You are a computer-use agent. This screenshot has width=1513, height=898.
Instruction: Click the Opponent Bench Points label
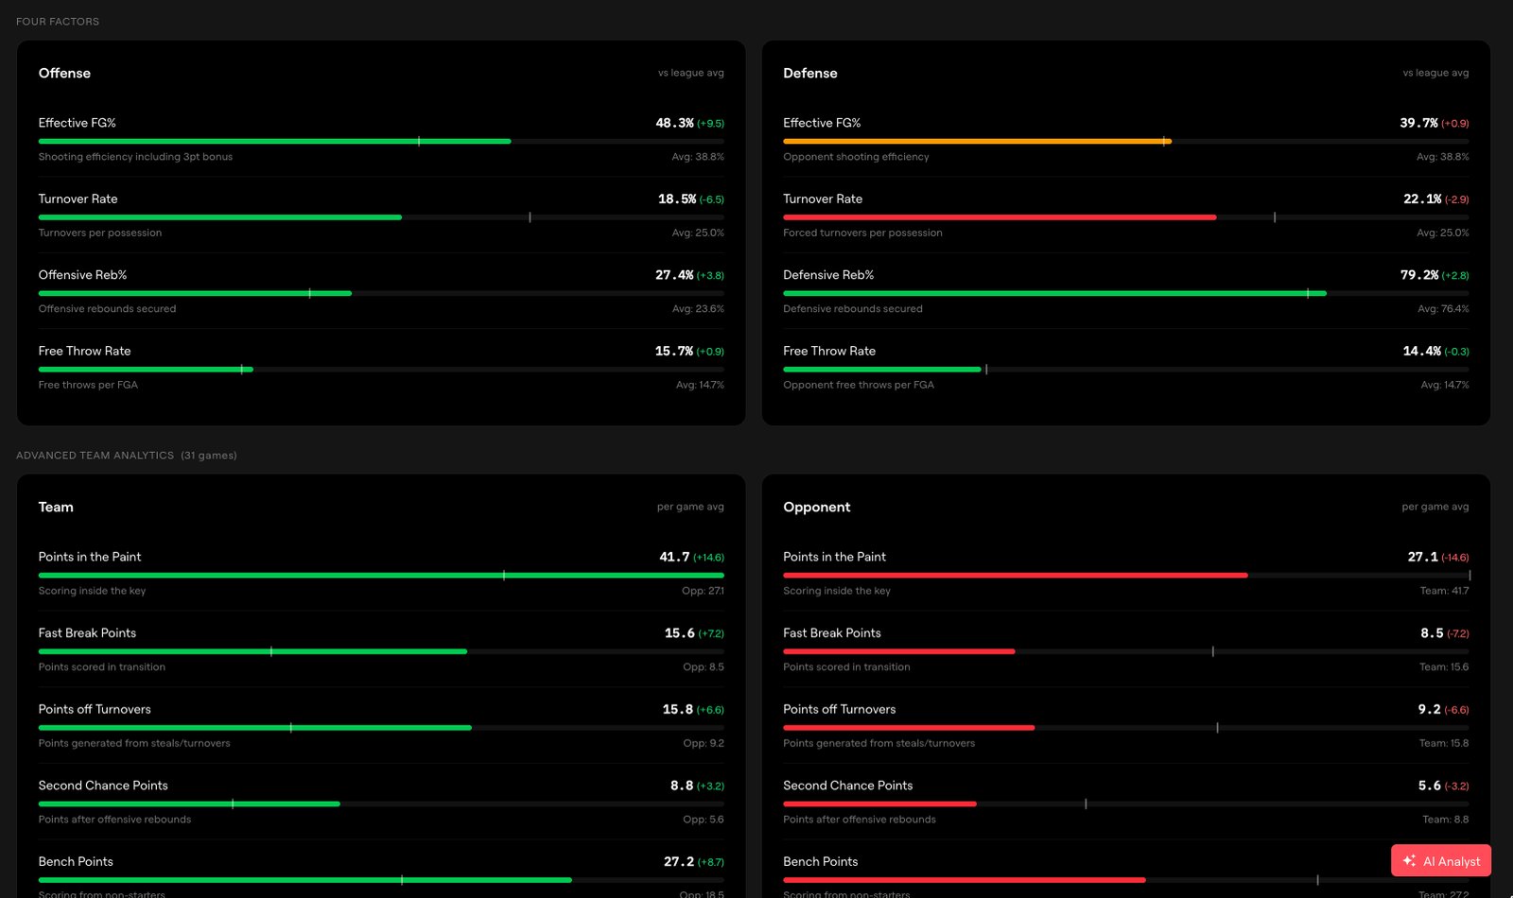coord(821,861)
